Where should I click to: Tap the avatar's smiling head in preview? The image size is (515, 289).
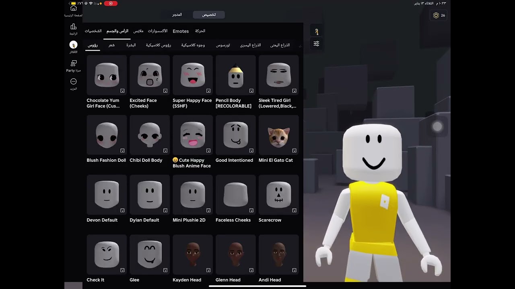click(x=373, y=153)
